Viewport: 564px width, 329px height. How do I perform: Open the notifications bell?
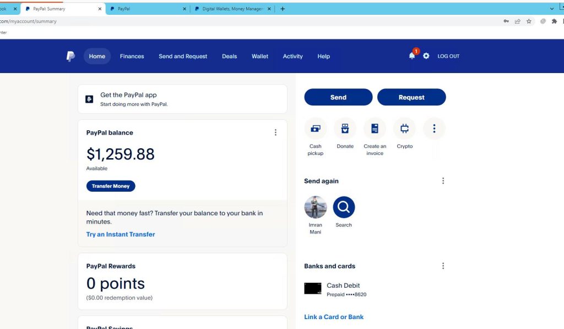[412, 56]
